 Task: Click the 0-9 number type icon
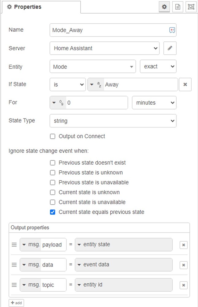tap(59, 103)
